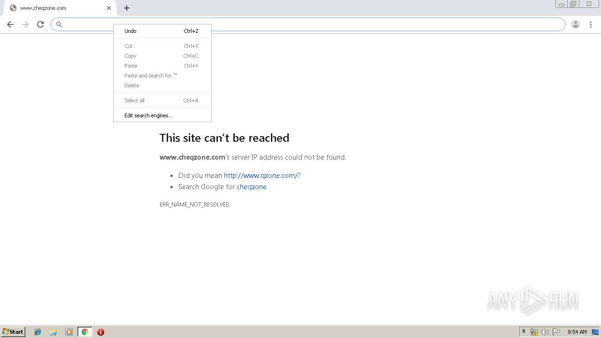Open the network tray icon
The width and height of the screenshot is (601, 338).
click(x=534, y=332)
